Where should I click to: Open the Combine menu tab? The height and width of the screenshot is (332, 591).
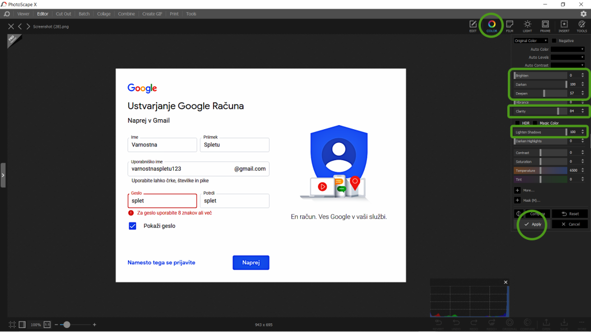(x=126, y=14)
